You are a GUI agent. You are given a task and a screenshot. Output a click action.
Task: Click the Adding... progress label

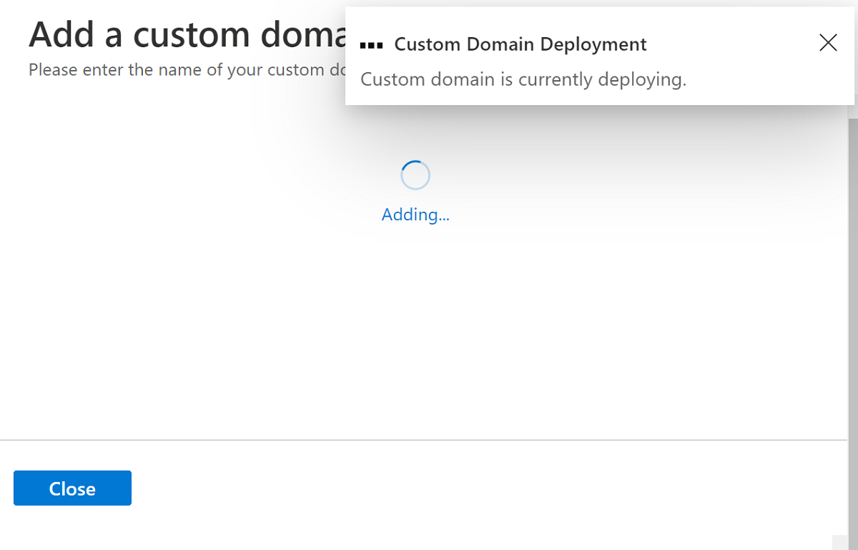(415, 215)
